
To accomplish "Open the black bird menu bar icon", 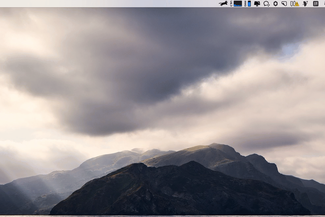I will pos(306,4).
